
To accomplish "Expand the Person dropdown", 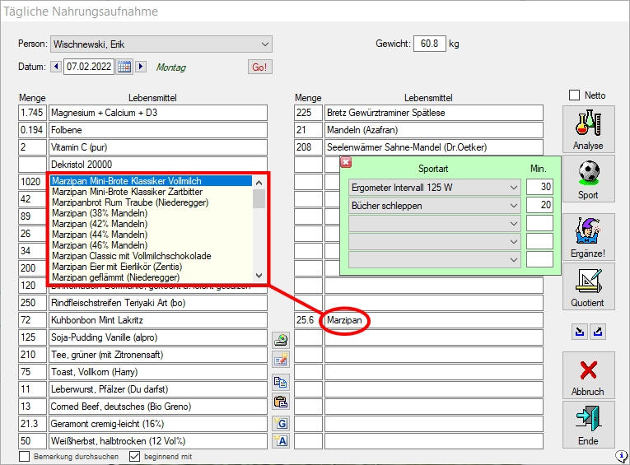I will point(264,44).
